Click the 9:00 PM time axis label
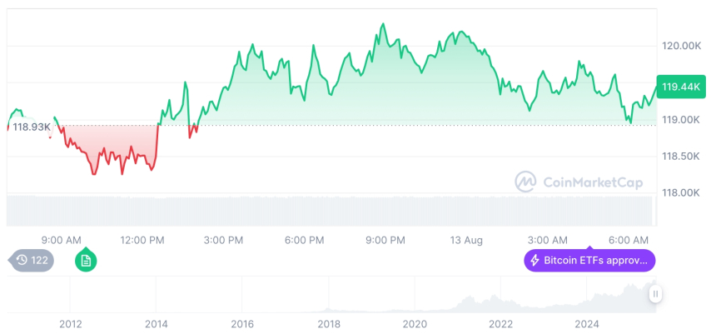 pos(385,240)
